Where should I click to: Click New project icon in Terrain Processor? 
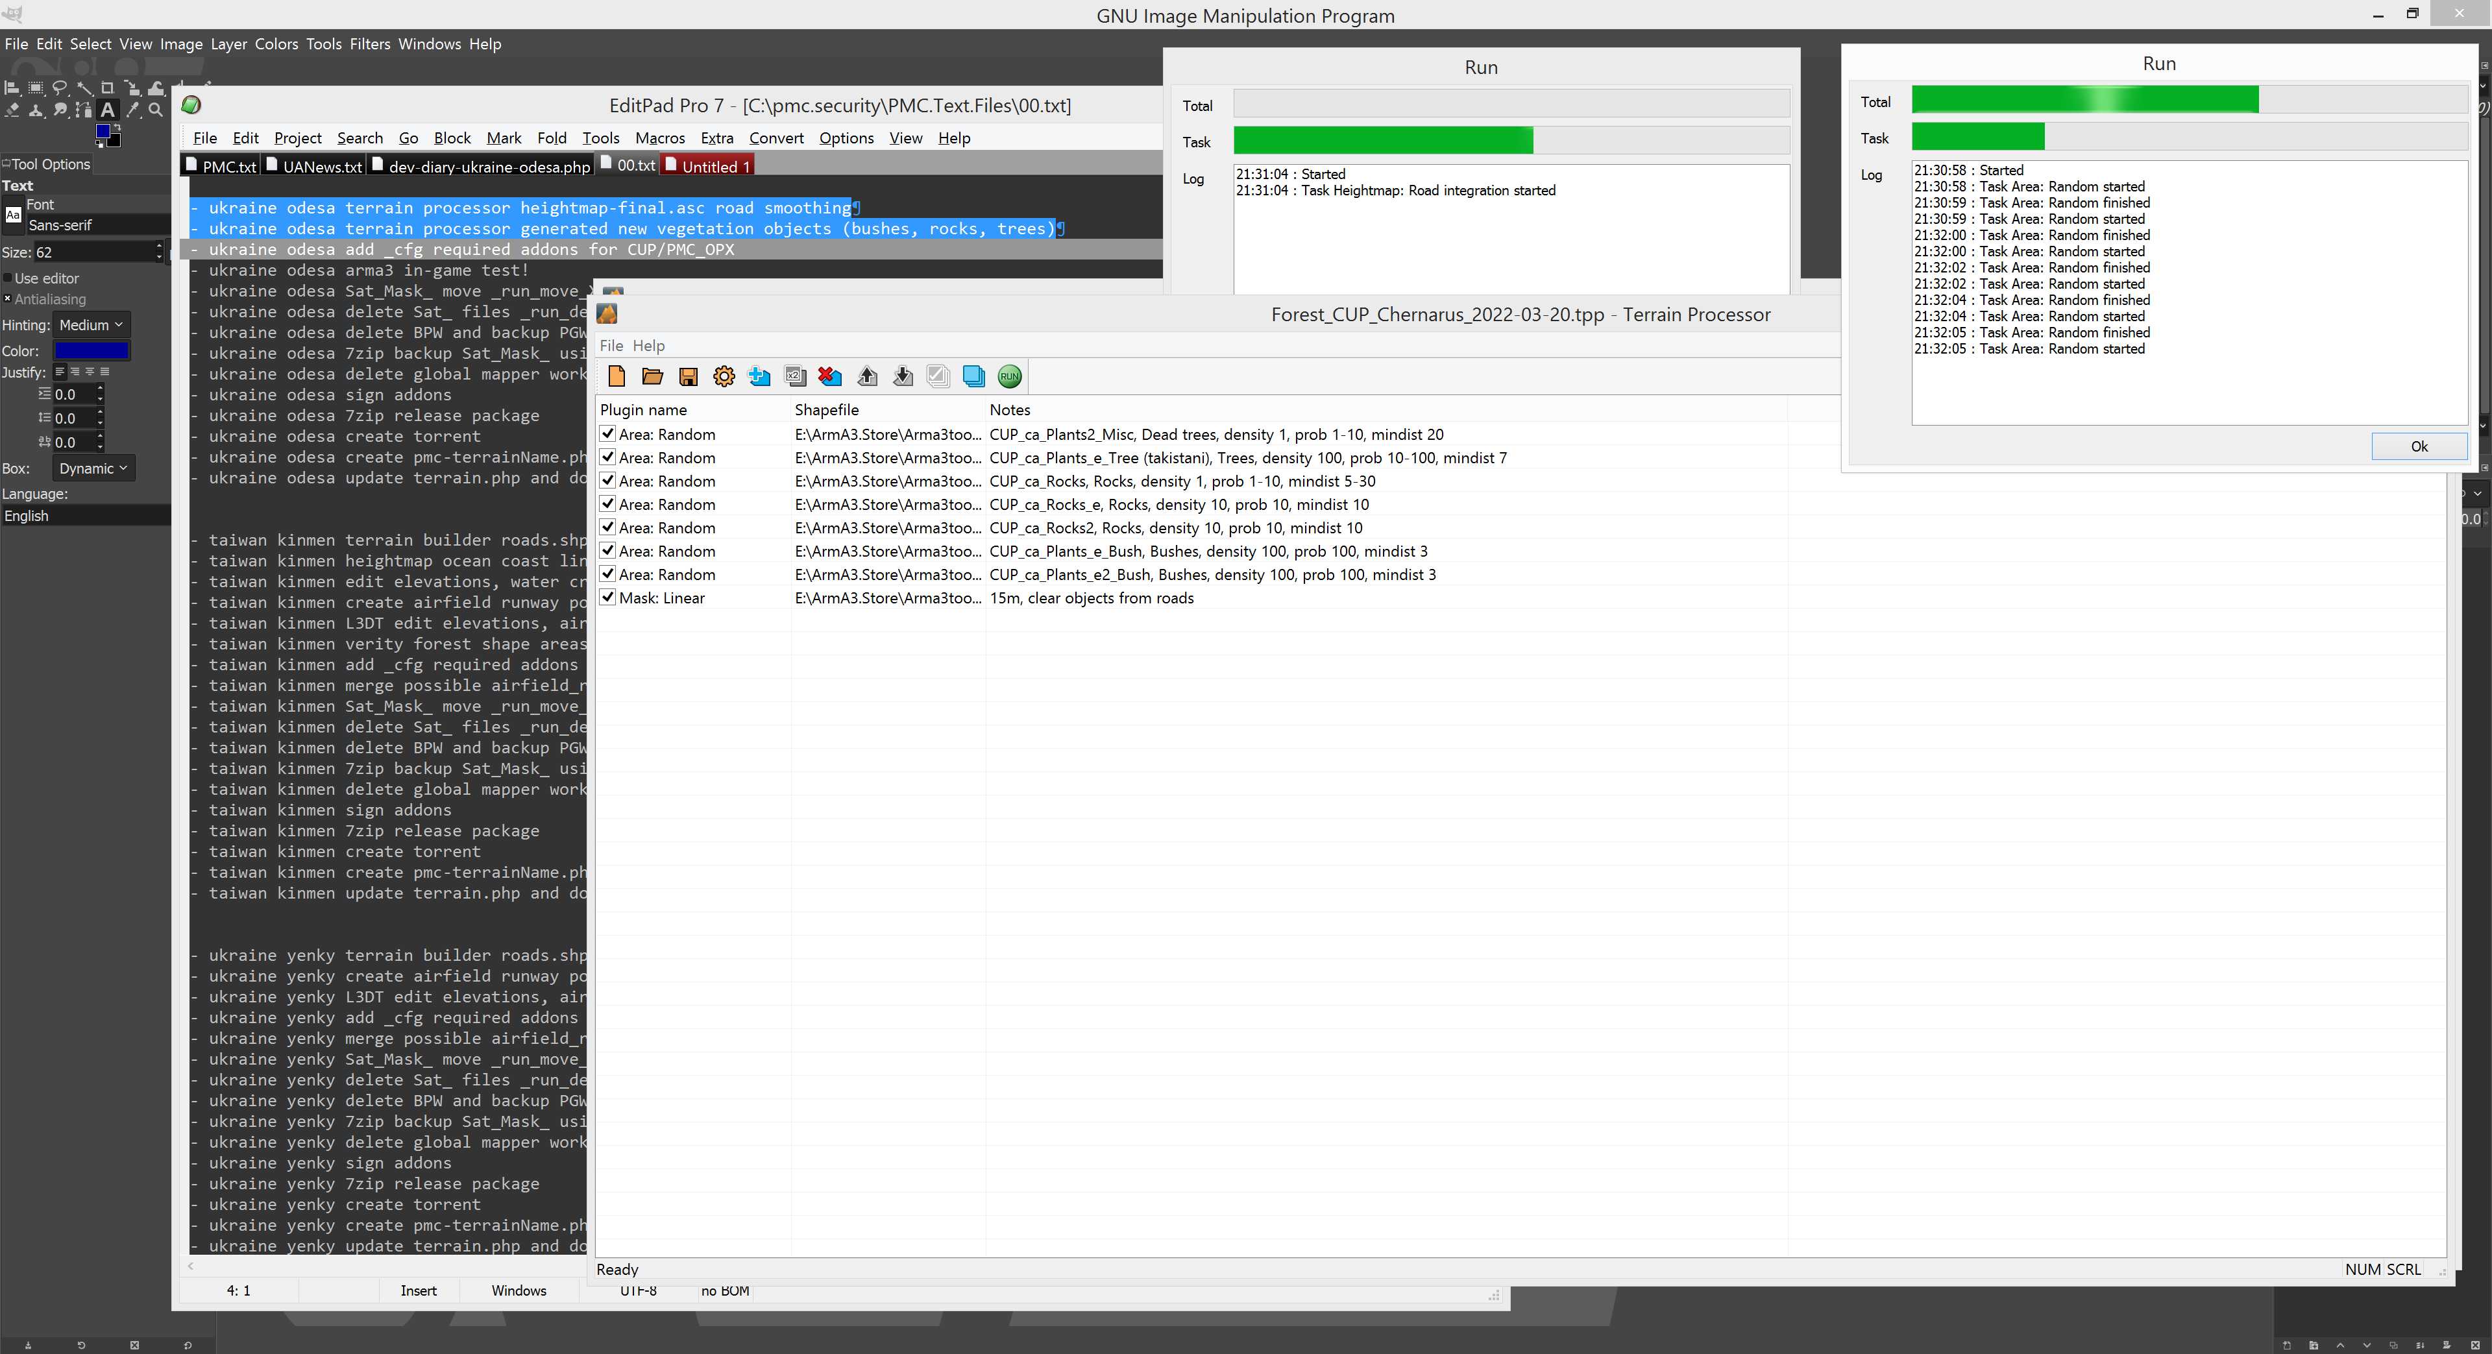[x=617, y=376]
